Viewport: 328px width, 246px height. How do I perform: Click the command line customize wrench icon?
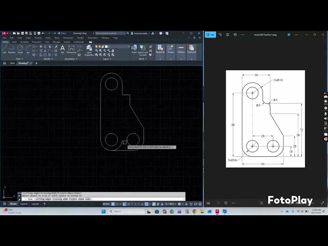(19, 199)
